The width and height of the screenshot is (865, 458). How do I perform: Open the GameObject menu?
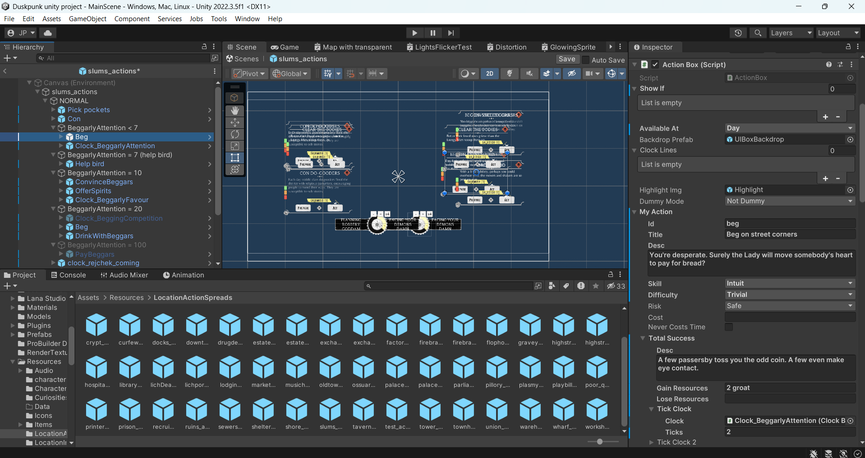87,19
